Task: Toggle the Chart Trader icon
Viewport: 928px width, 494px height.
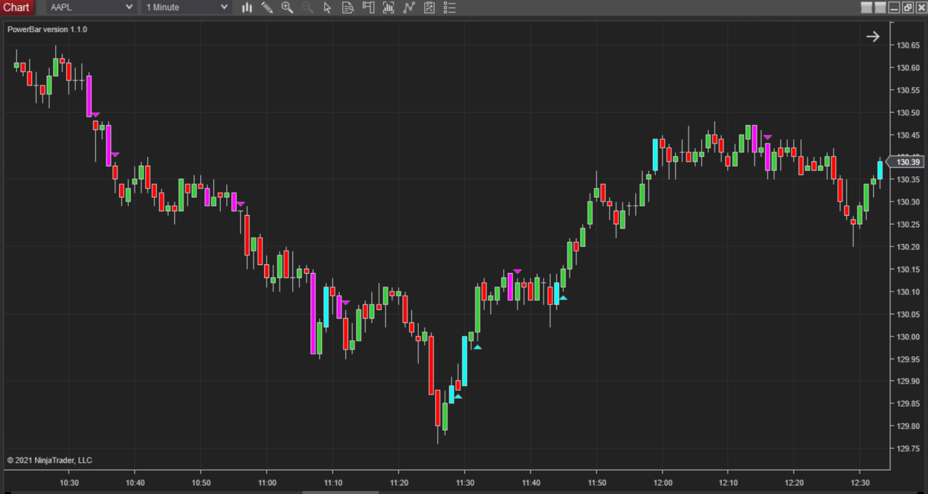Action: point(368,8)
